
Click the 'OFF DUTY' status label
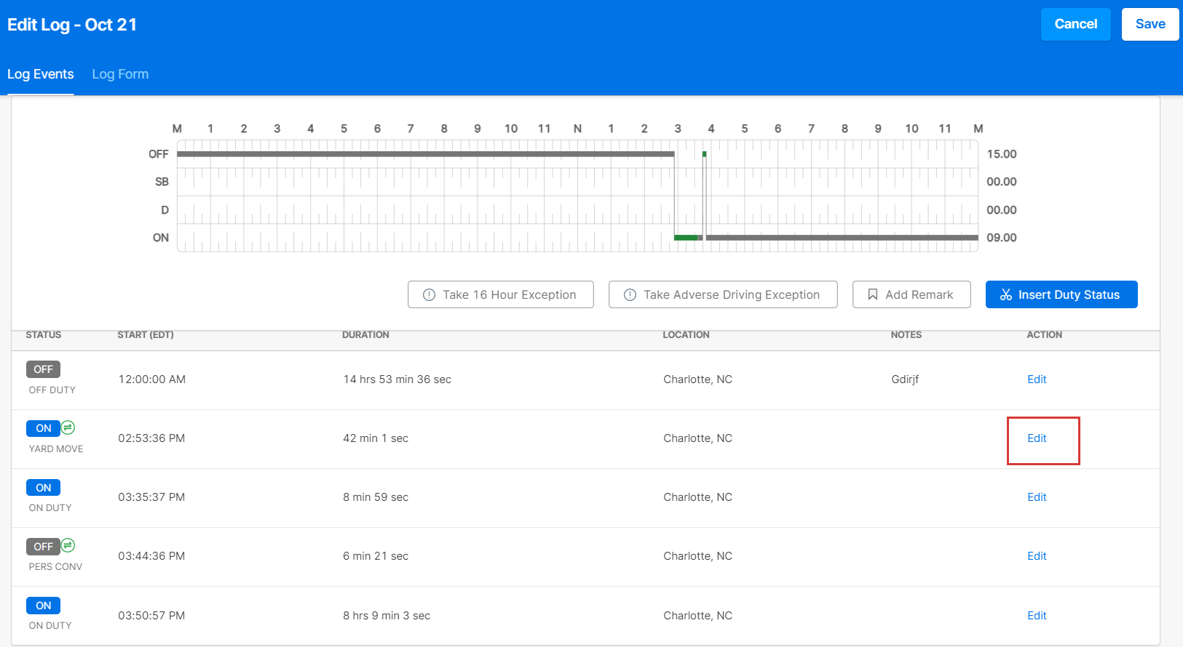(52, 390)
